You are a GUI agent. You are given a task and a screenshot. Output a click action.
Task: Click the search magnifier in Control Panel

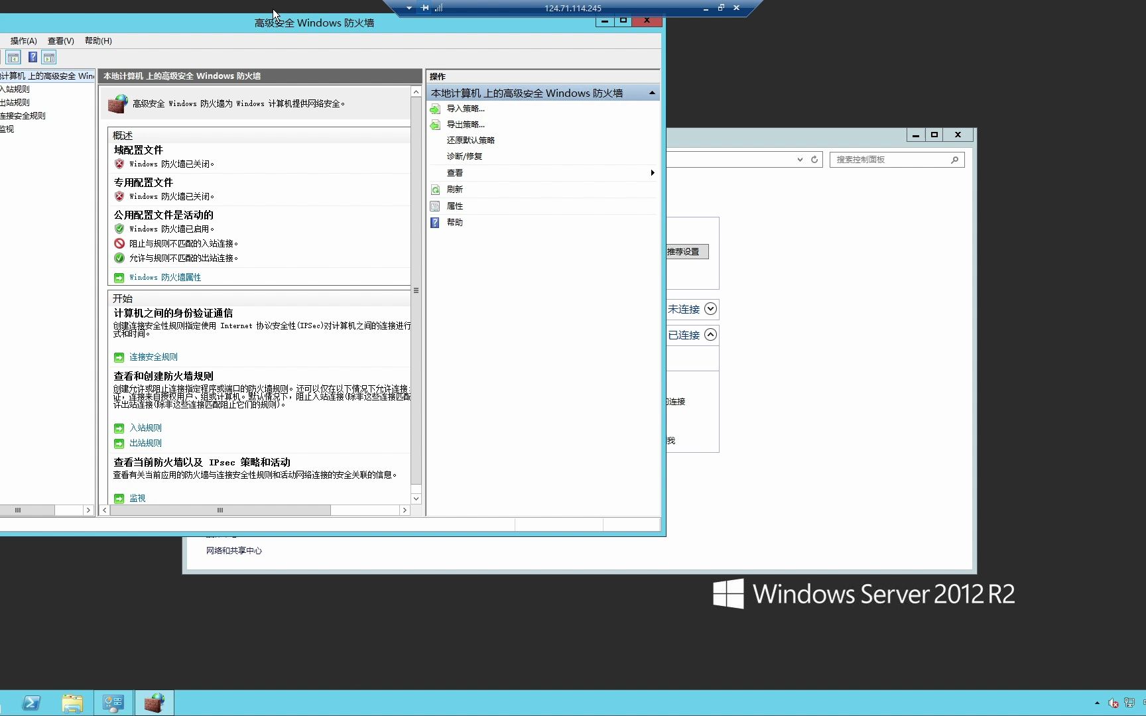[x=954, y=160]
